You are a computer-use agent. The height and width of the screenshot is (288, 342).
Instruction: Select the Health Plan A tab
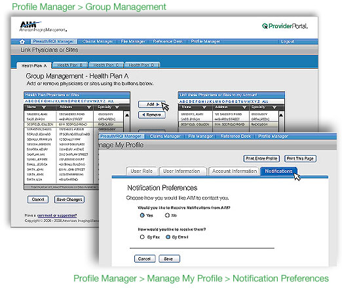(34, 65)
